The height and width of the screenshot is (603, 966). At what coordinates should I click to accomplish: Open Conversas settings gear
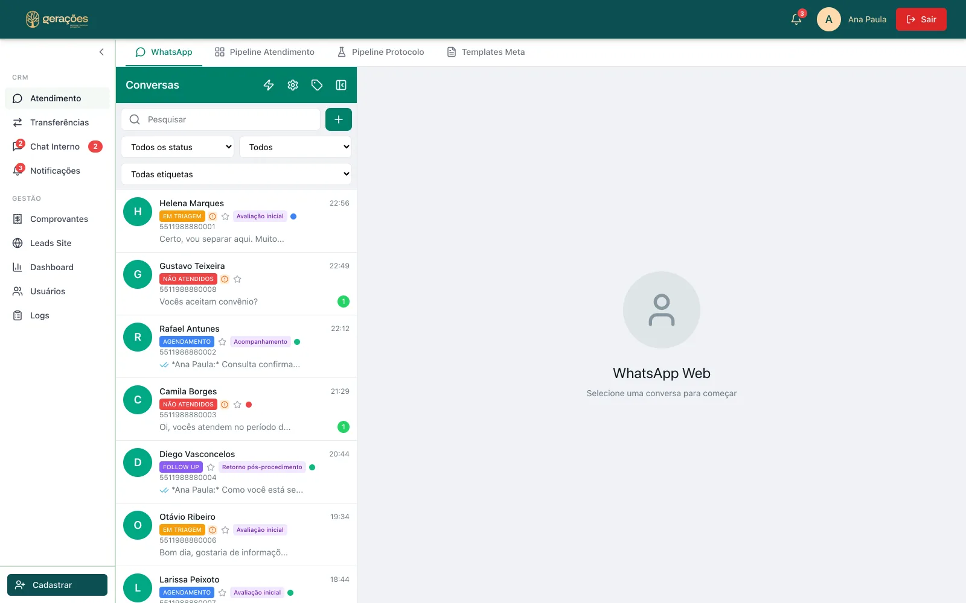point(293,85)
